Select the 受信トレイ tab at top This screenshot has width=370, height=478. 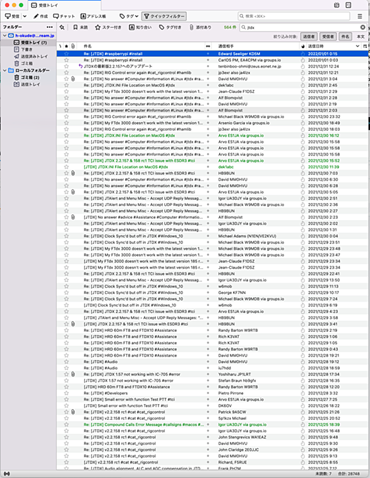click(64, 5)
